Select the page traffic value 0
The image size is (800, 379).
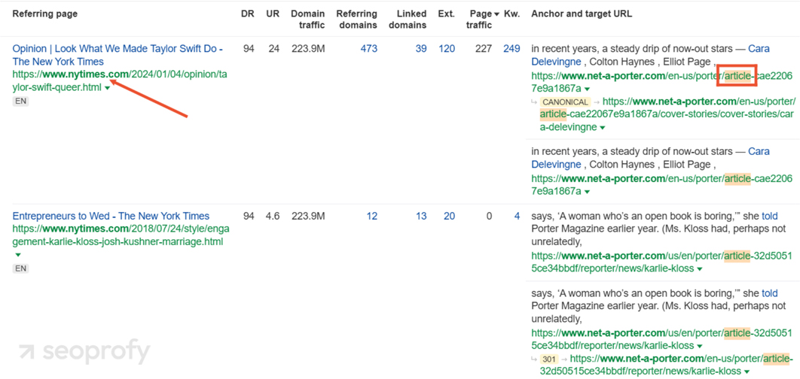pyautogui.click(x=489, y=216)
